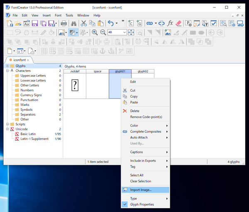Click the purple Save icon

(x=35, y=23)
